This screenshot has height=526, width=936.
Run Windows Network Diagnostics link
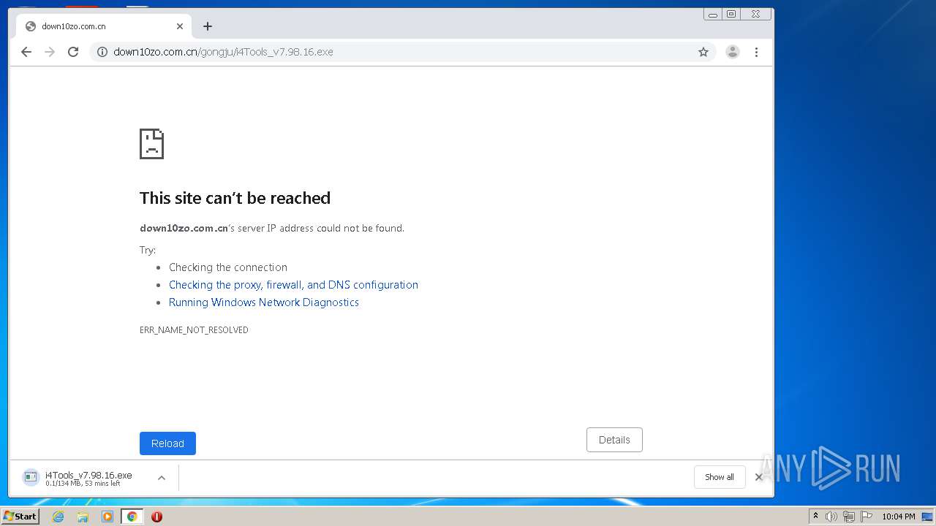pos(264,302)
